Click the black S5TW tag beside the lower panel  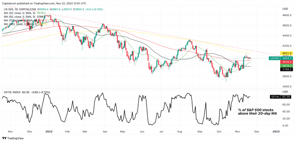(275, 97)
